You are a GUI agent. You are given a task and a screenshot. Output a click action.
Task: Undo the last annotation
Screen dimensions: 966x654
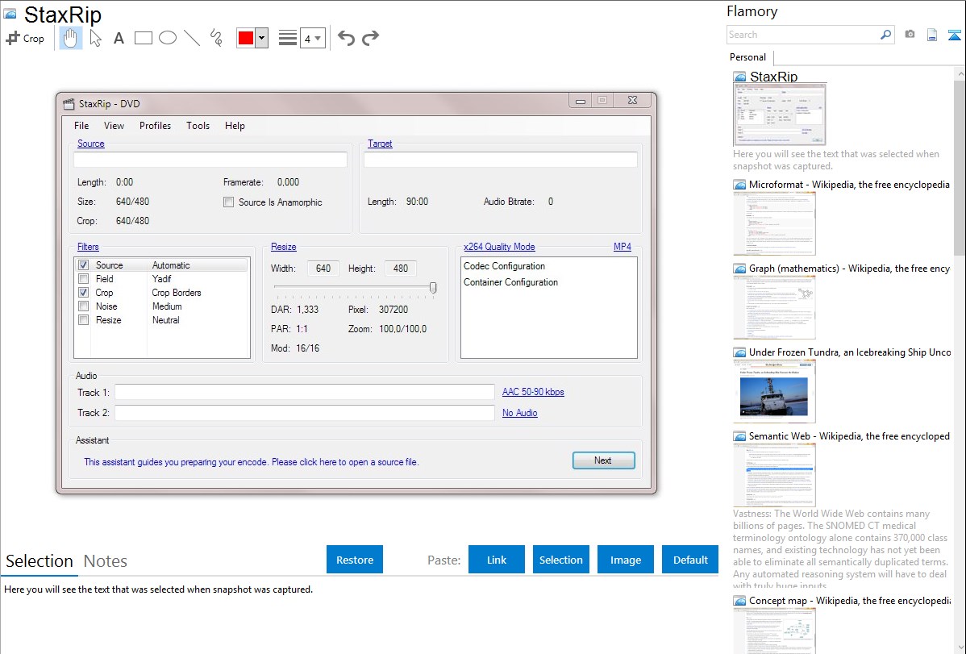tap(346, 38)
